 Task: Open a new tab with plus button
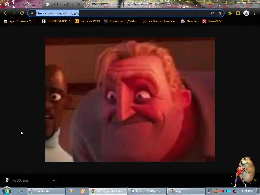pos(210,4)
